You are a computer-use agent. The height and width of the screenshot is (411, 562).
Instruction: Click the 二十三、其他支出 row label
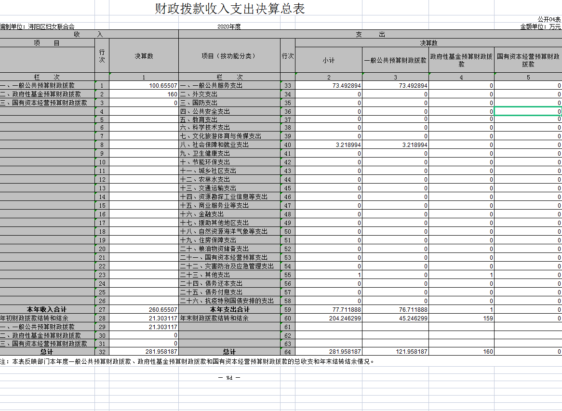coord(229,275)
